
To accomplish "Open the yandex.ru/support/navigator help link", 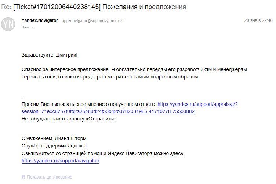I will pos(61,161).
